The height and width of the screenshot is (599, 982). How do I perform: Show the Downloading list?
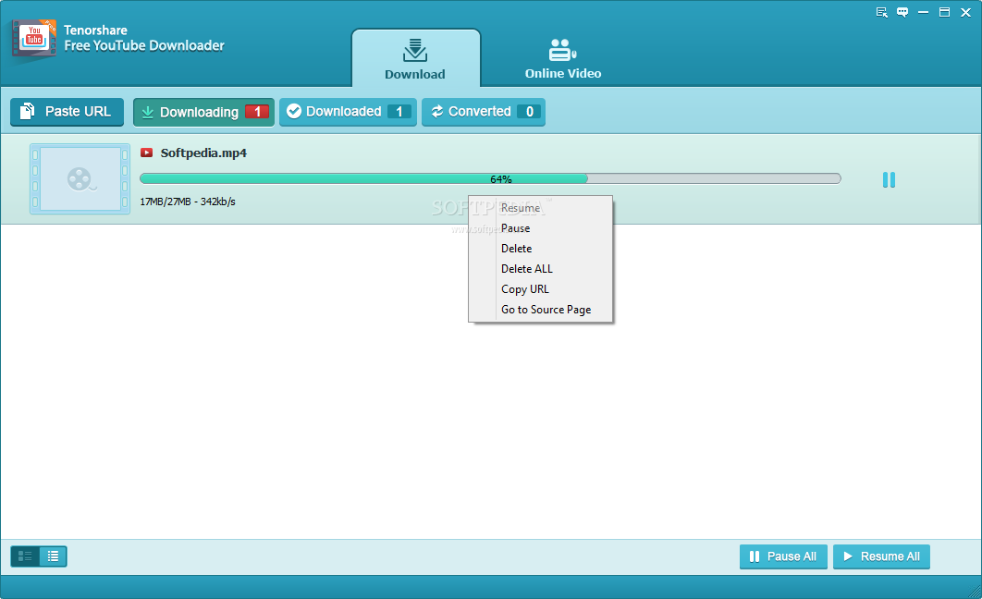click(203, 112)
